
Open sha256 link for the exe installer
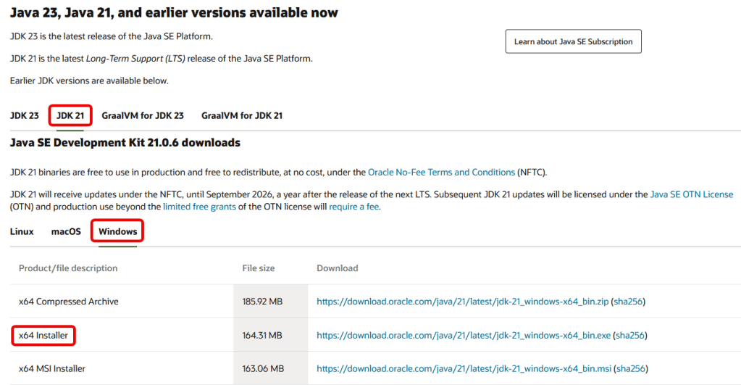(x=630, y=335)
